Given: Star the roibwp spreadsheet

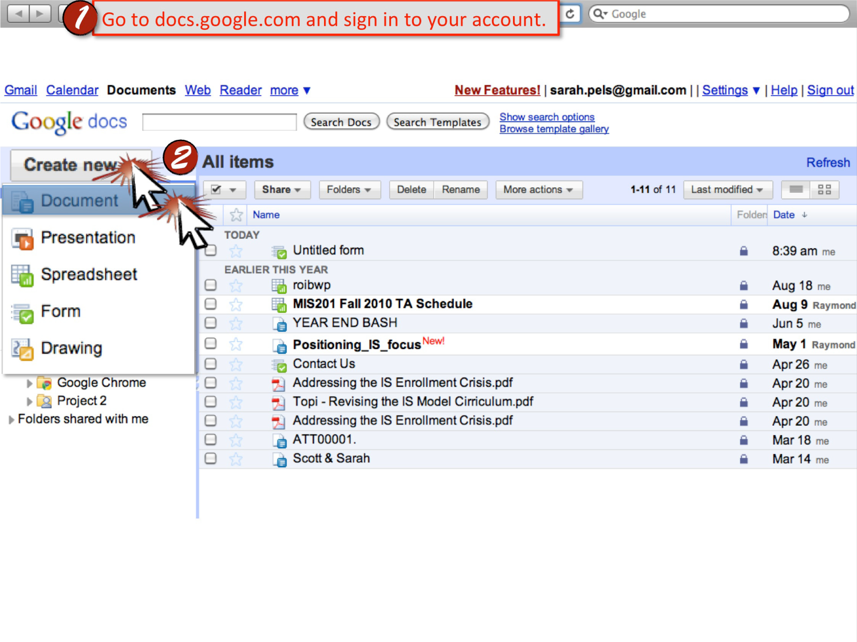Looking at the screenshot, I should pos(236,285).
